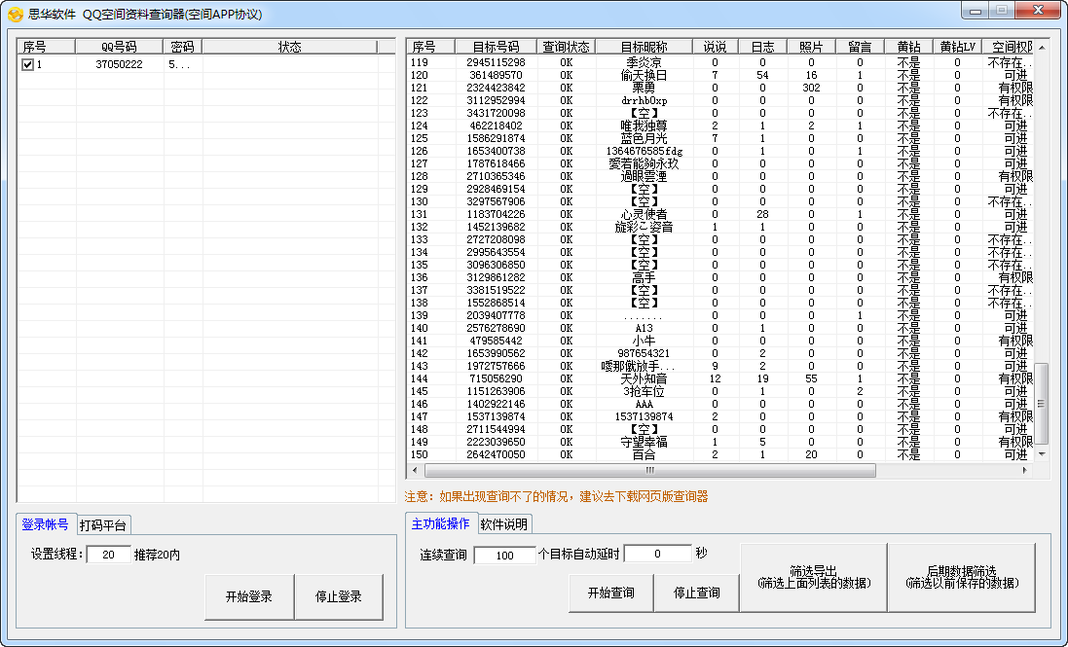Open 后期数据筛选 for saved data
The image size is (1068, 647).
960,577
